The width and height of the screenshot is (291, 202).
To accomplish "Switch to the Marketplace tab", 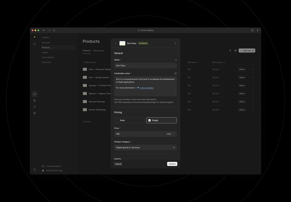I will pos(98,50).
